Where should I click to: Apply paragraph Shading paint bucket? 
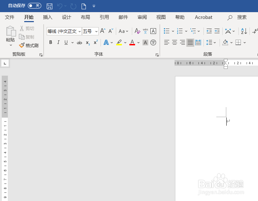[x=225, y=42]
